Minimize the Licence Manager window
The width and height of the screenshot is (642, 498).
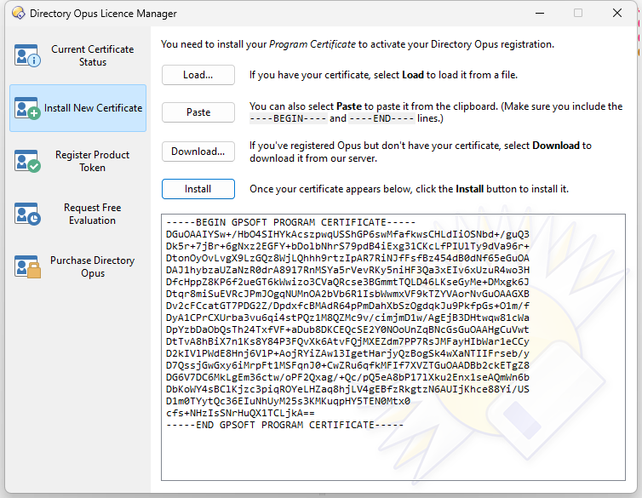pyautogui.click(x=540, y=13)
